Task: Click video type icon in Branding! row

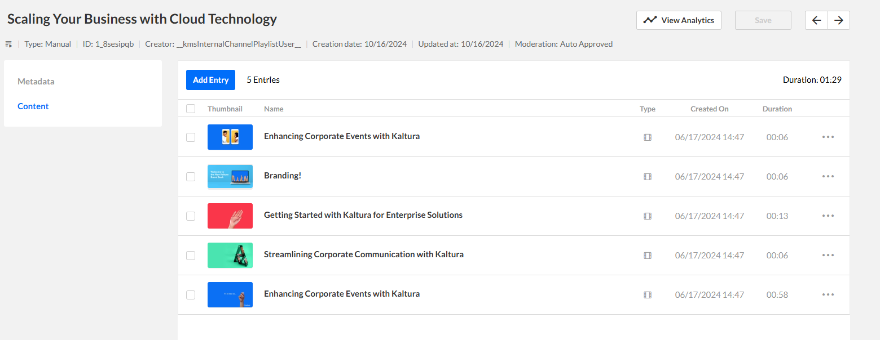Action: (x=648, y=177)
